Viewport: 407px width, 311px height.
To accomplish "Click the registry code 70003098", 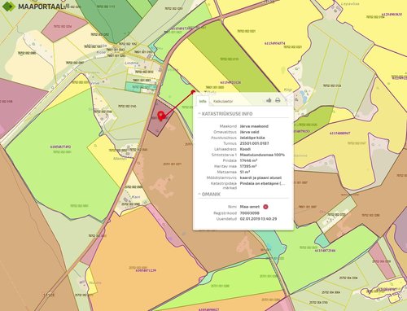I will [x=250, y=213].
